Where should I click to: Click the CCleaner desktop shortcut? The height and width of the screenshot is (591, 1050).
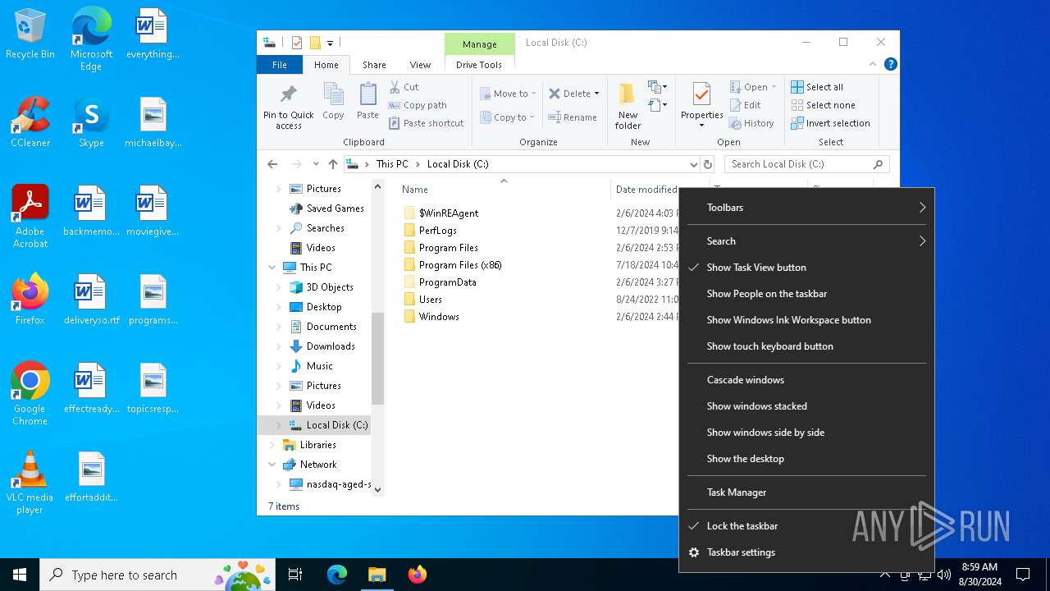(30, 121)
